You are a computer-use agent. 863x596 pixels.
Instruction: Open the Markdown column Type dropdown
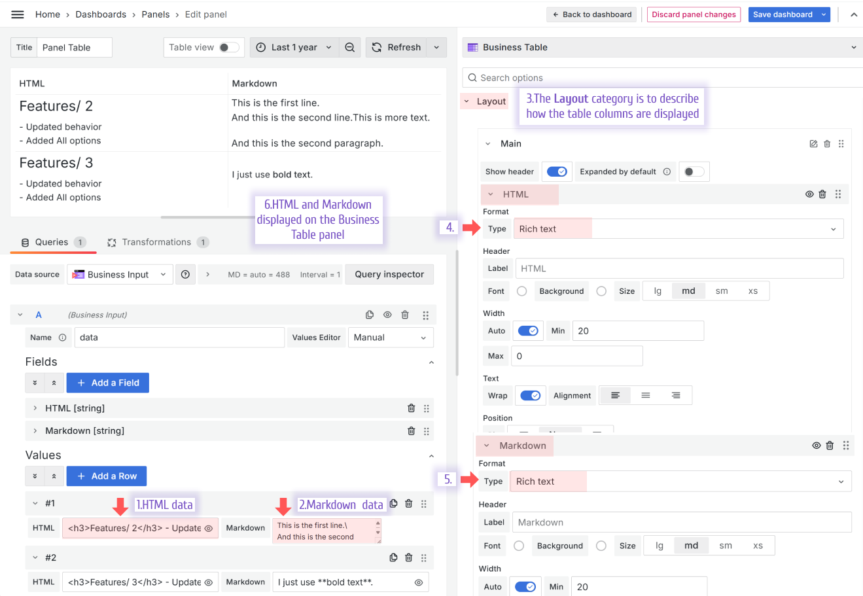pos(680,482)
